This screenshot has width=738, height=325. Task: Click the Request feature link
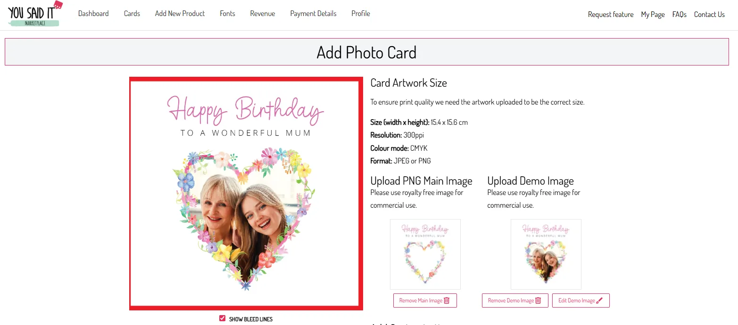coord(611,15)
